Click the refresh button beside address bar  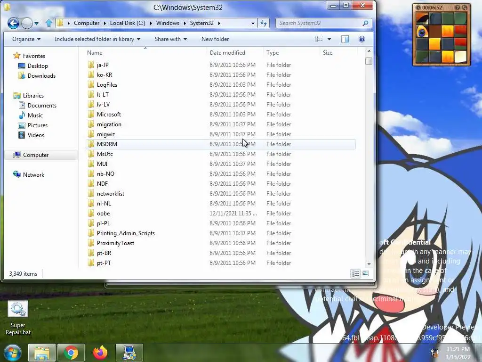pos(264,23)
